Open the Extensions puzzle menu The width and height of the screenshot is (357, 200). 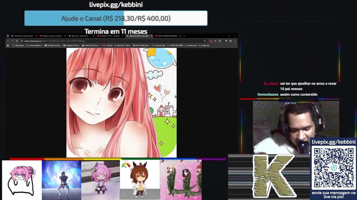click(x=220, y=41)
